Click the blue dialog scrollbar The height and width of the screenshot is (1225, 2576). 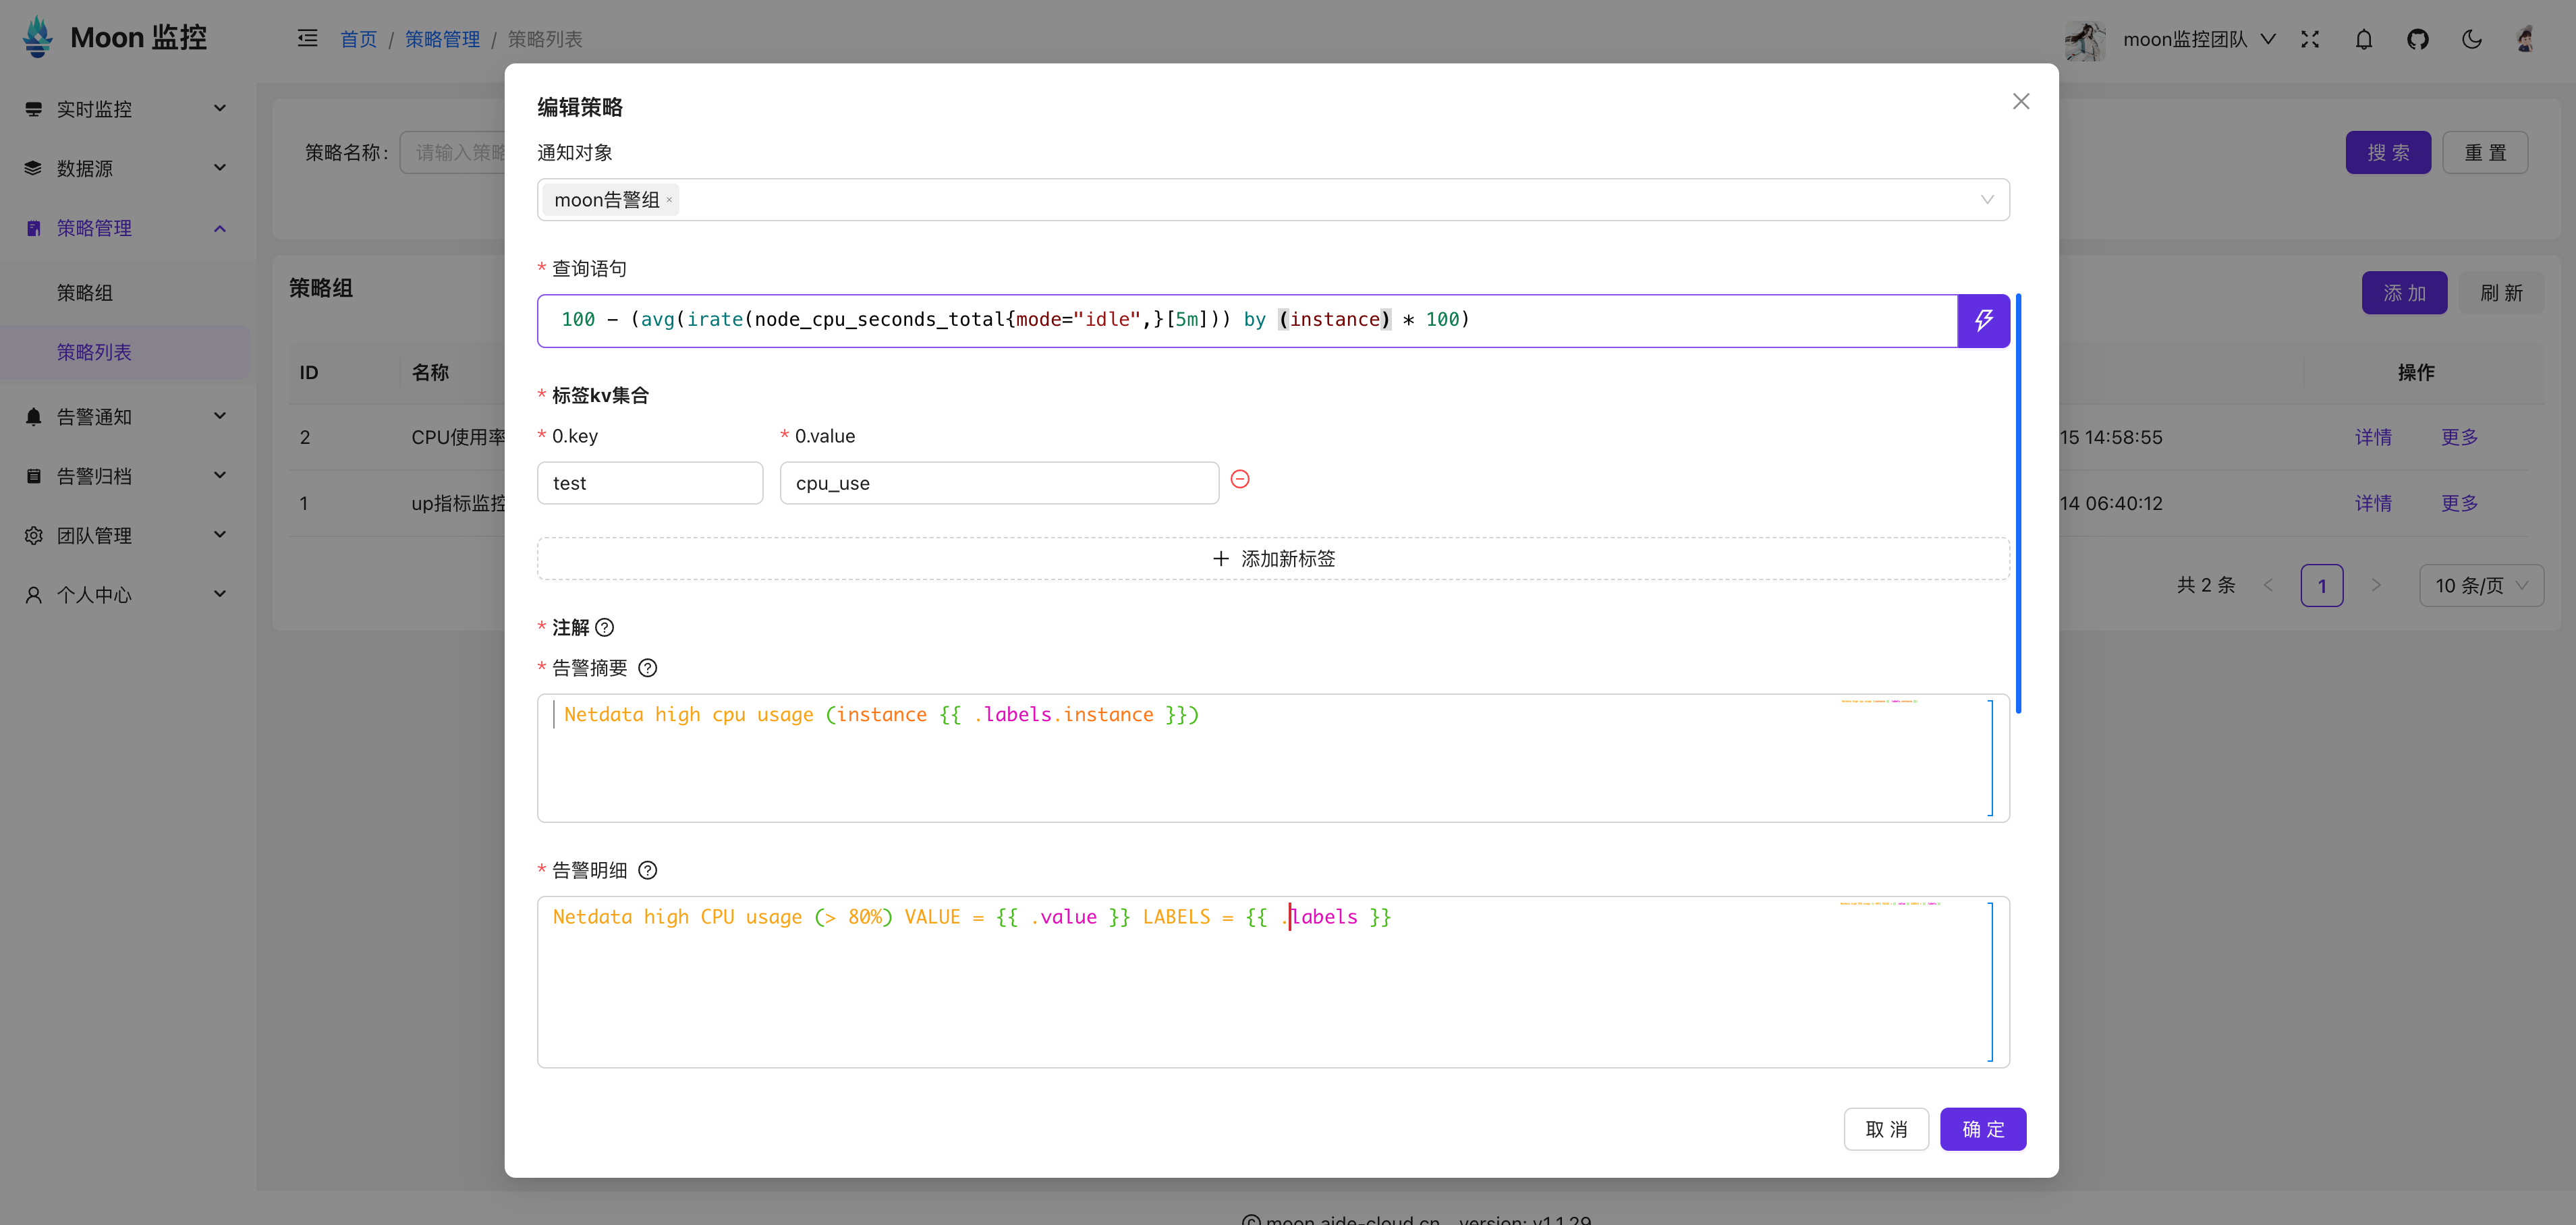(2019, 504)
